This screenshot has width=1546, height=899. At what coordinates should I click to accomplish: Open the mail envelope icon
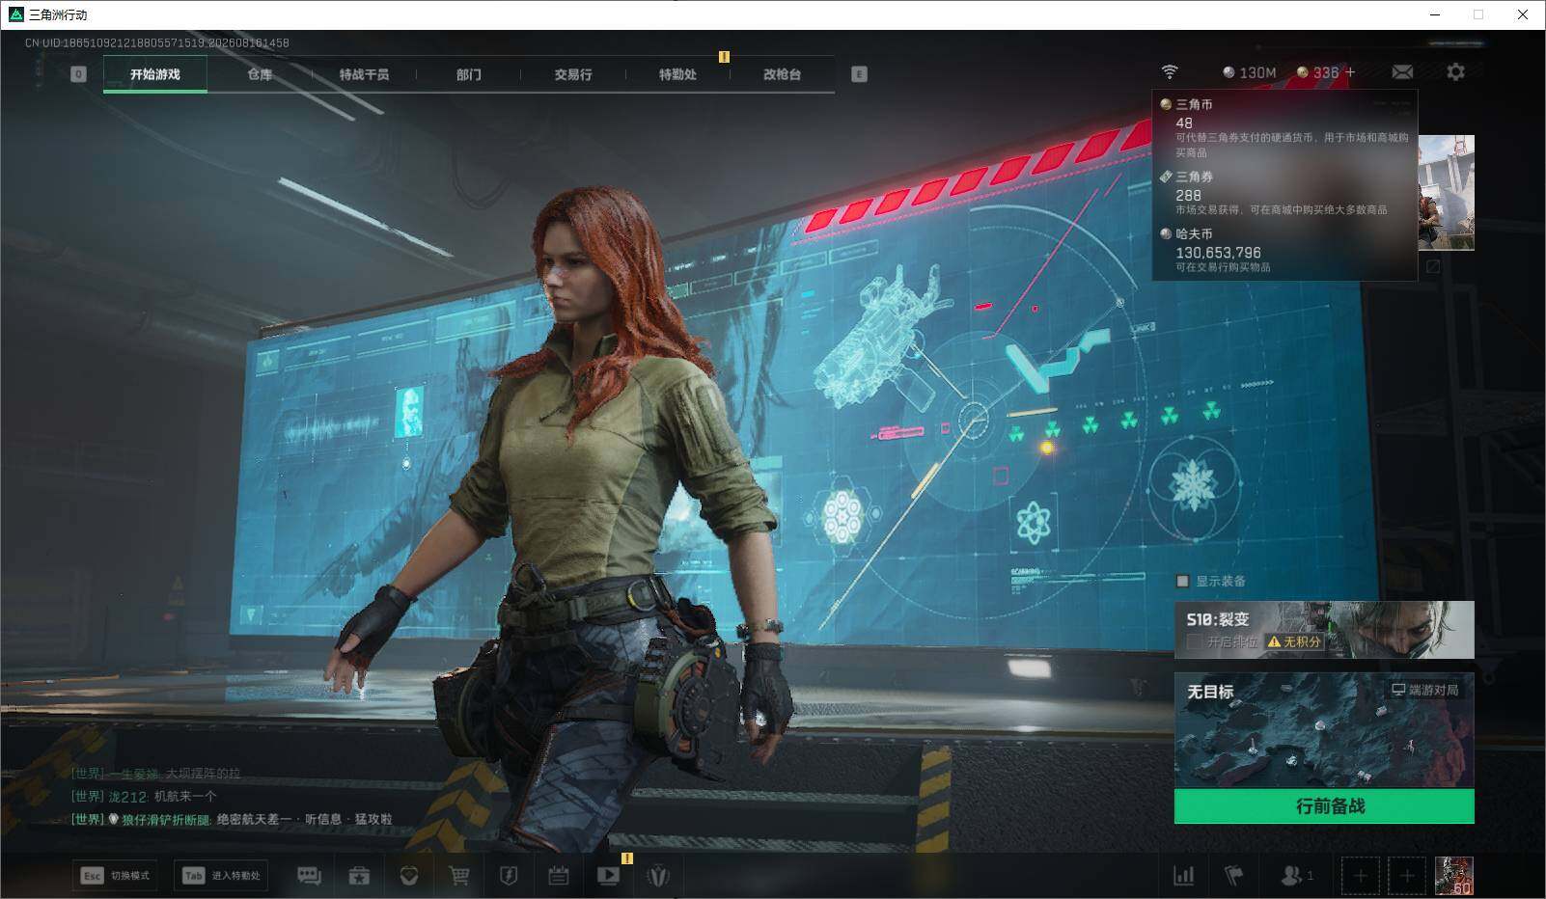pos(1402,72)
